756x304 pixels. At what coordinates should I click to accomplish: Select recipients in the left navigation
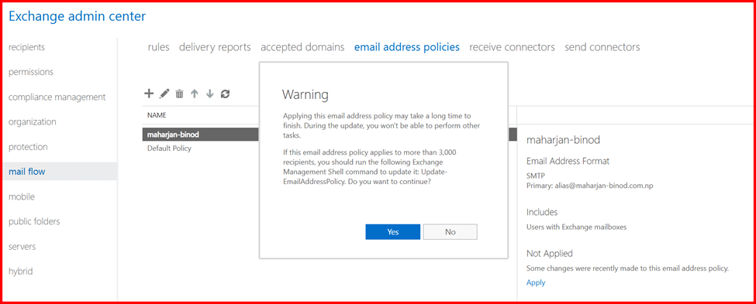(x=26, y=47)
